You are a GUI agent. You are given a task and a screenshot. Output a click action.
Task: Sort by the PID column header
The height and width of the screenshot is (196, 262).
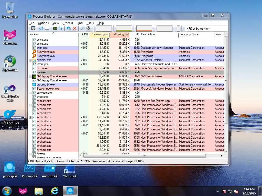pos(135,34)
